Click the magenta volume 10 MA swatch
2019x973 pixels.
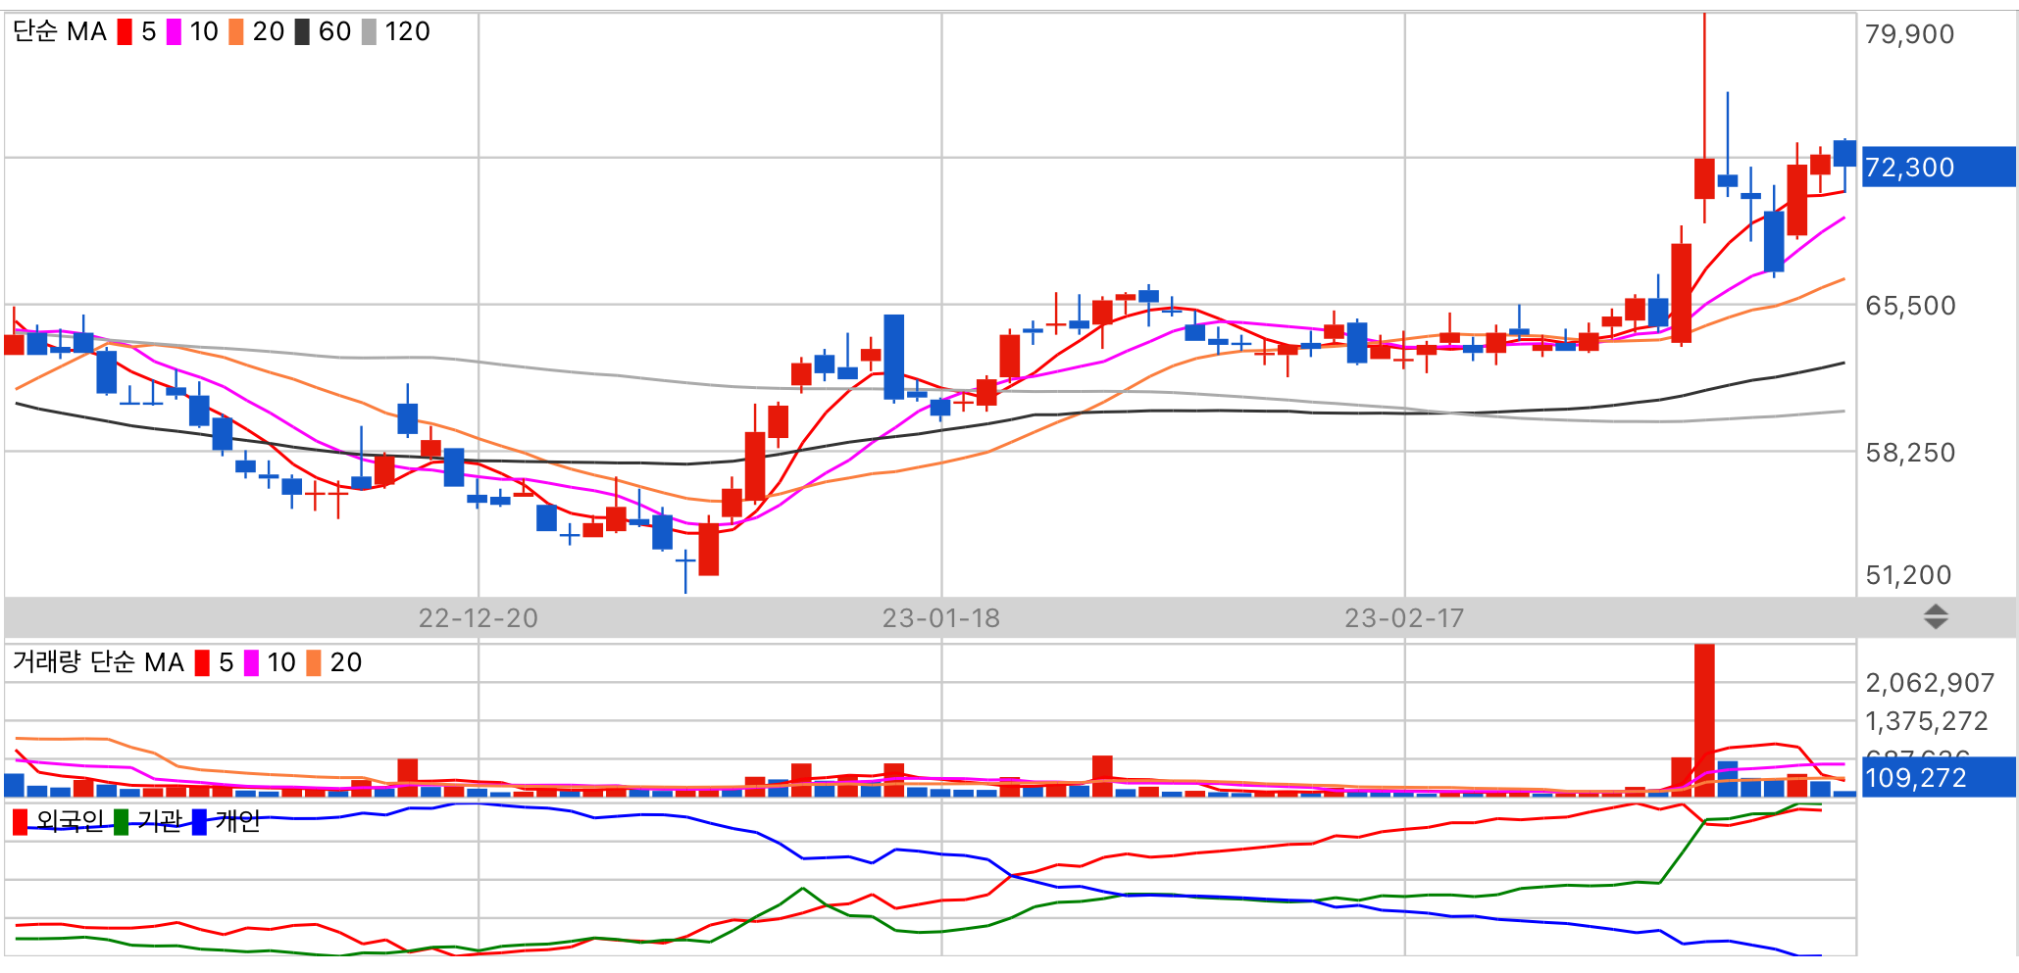click(x=251, y=663)
